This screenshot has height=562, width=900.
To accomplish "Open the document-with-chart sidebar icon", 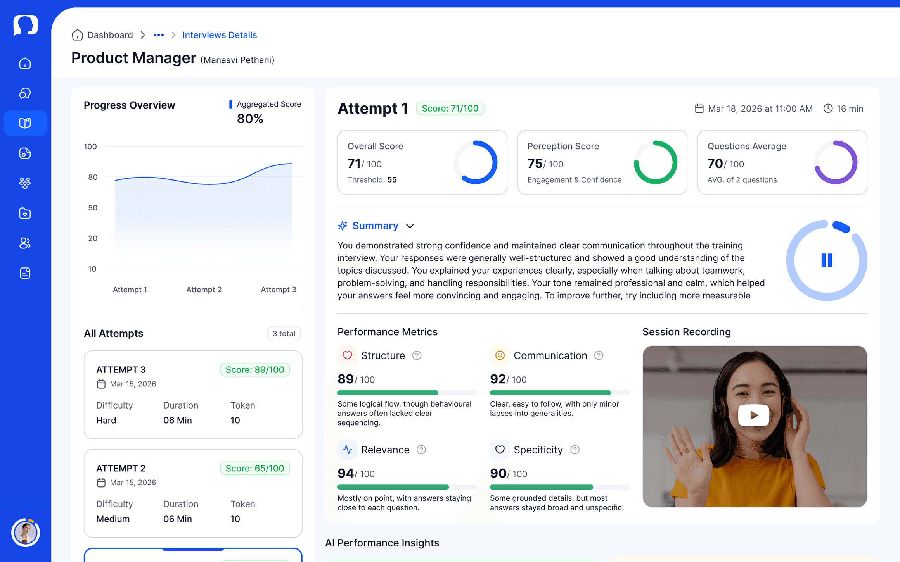I will pos(25,153).
